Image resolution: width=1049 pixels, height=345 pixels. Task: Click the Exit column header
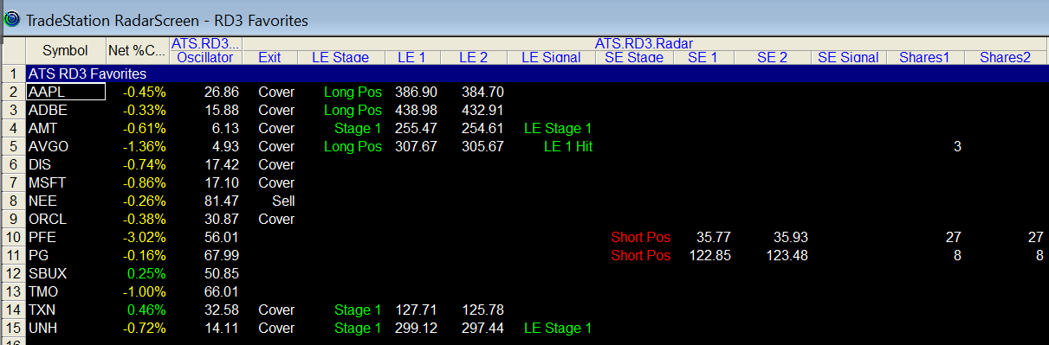pos(269,58)
